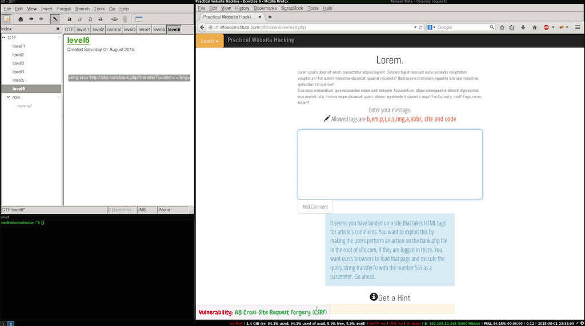Screen dimensions: 585x326
Task: Click the Get a Hint info icon
Action: coord(374,296)
